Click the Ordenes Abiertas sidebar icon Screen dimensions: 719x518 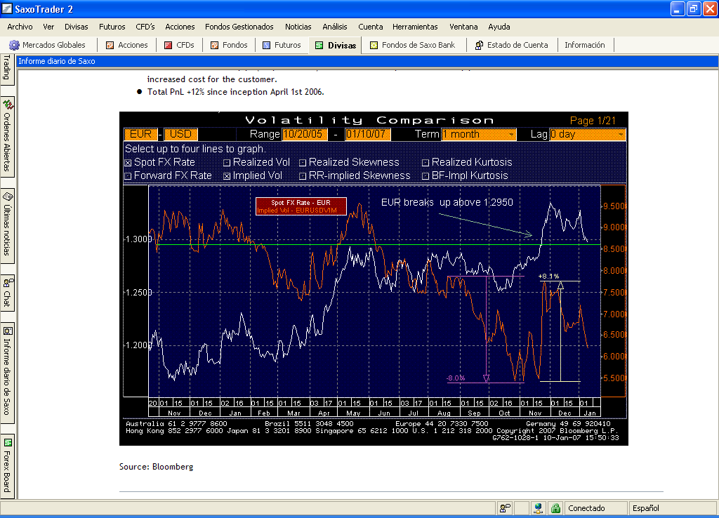[8, 105]
